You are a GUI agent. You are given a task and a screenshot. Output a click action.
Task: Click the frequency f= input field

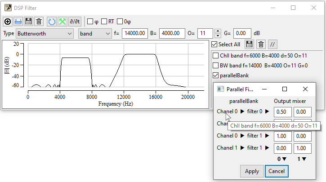tap(134, 33)
